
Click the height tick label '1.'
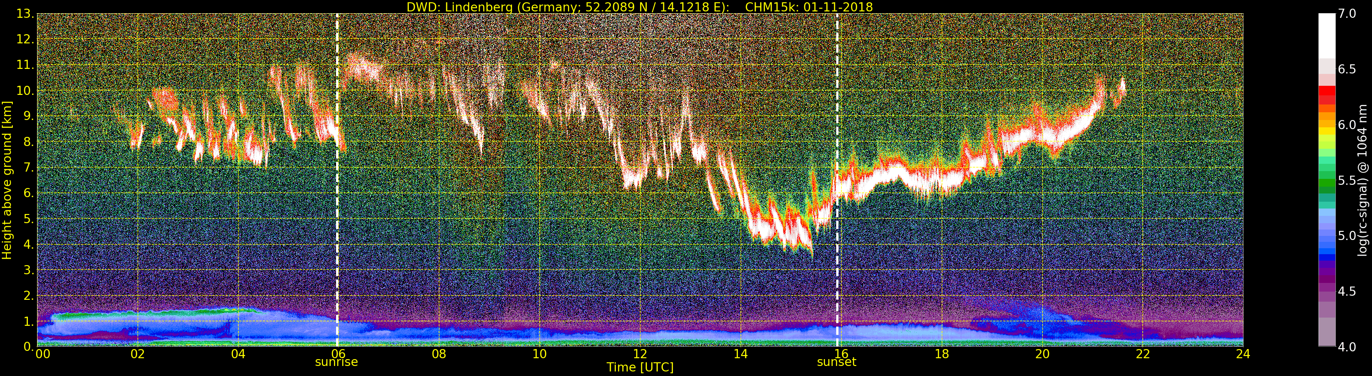click(28, 321)
